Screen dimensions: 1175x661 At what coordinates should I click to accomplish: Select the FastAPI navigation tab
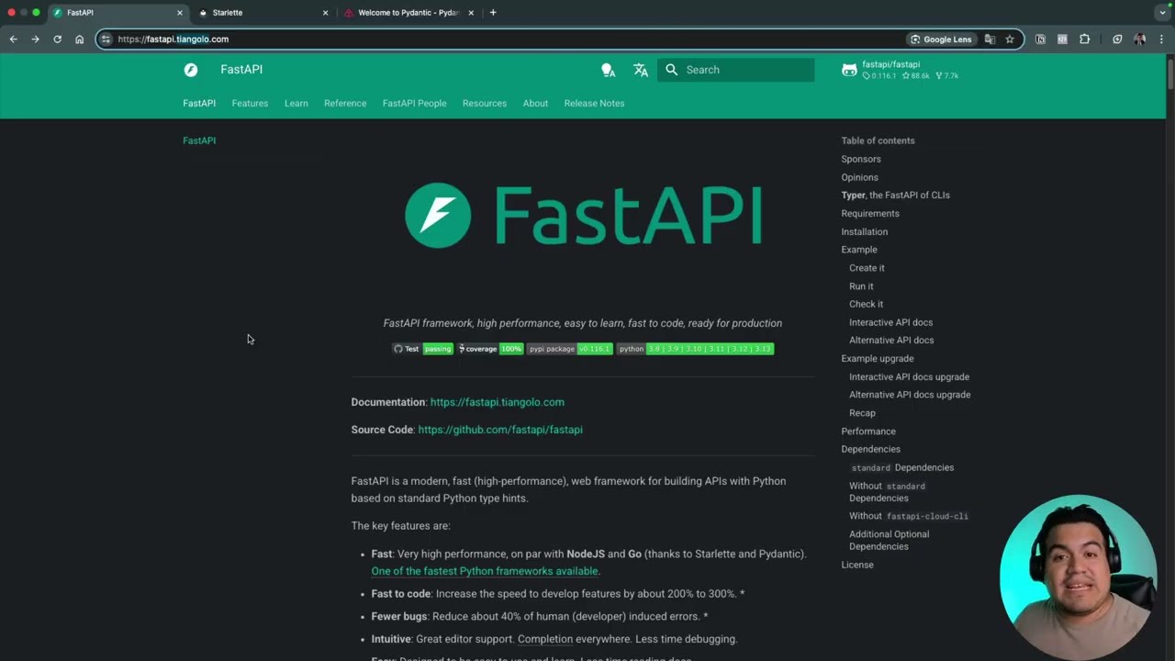pyautogui.click(x=199, y=103)
